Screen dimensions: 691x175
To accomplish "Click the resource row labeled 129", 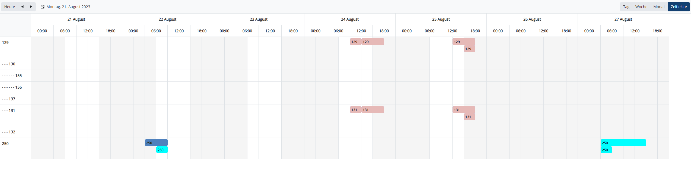I will pos(5,43).
